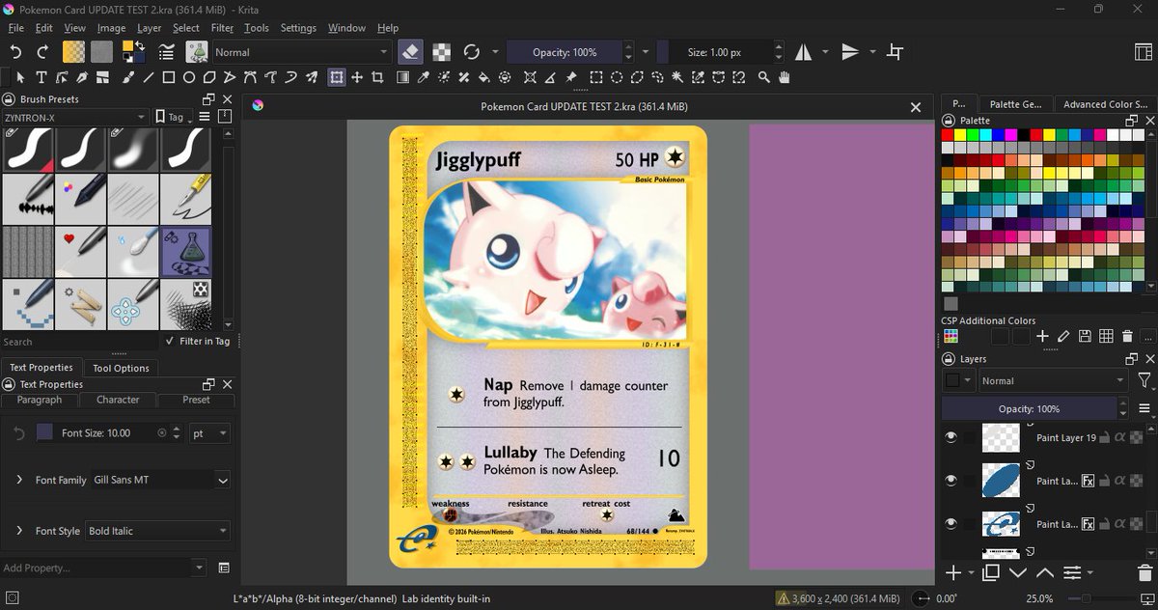This screenshot has width=1158, height=610.
Task: Open the brush settings editor
Action: click(x=166, y=52)
